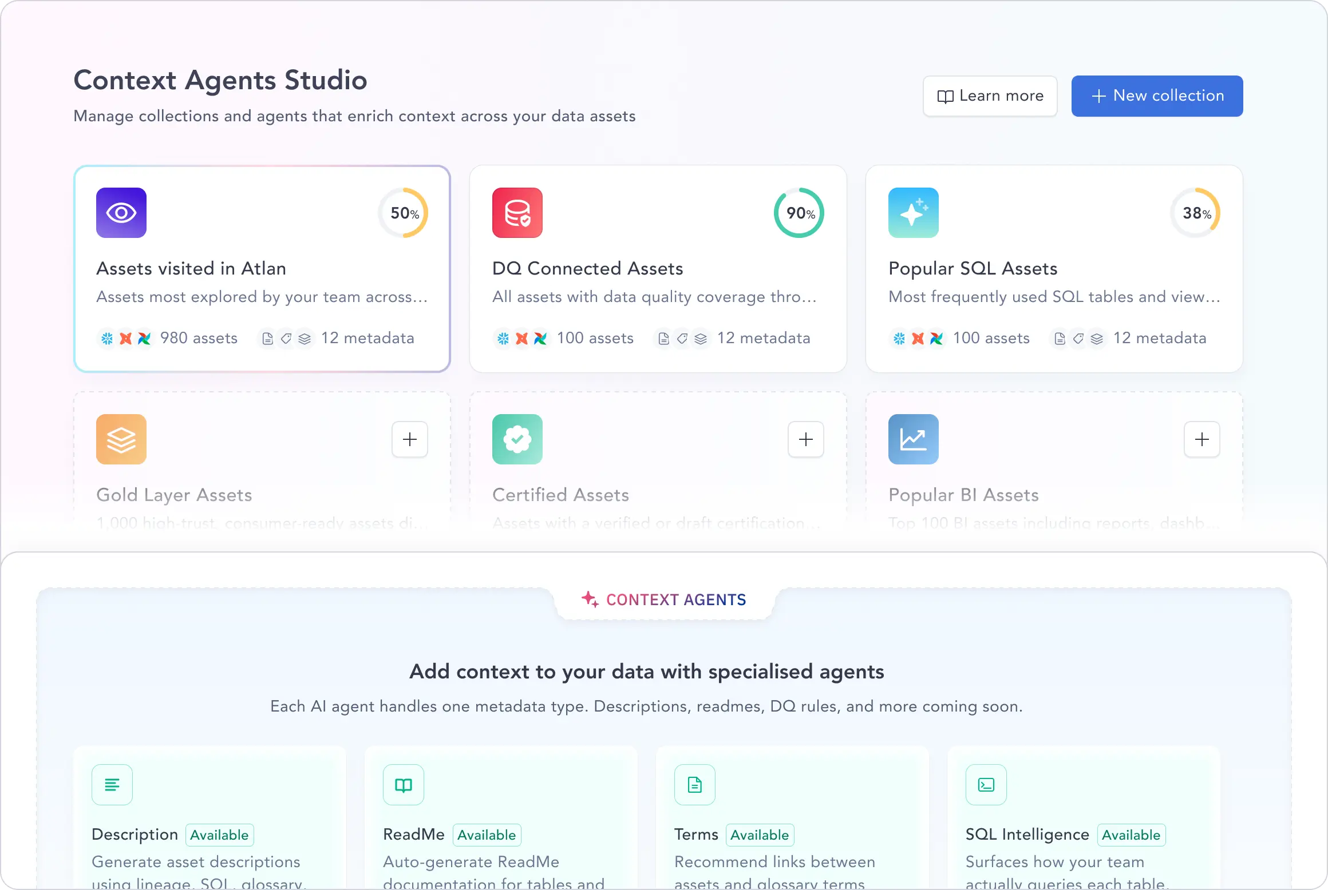Click the Snowflake connector icon under Assets visited
Image resolution: width=1328 pixels, height=890 pixels.
click(106, 339)
